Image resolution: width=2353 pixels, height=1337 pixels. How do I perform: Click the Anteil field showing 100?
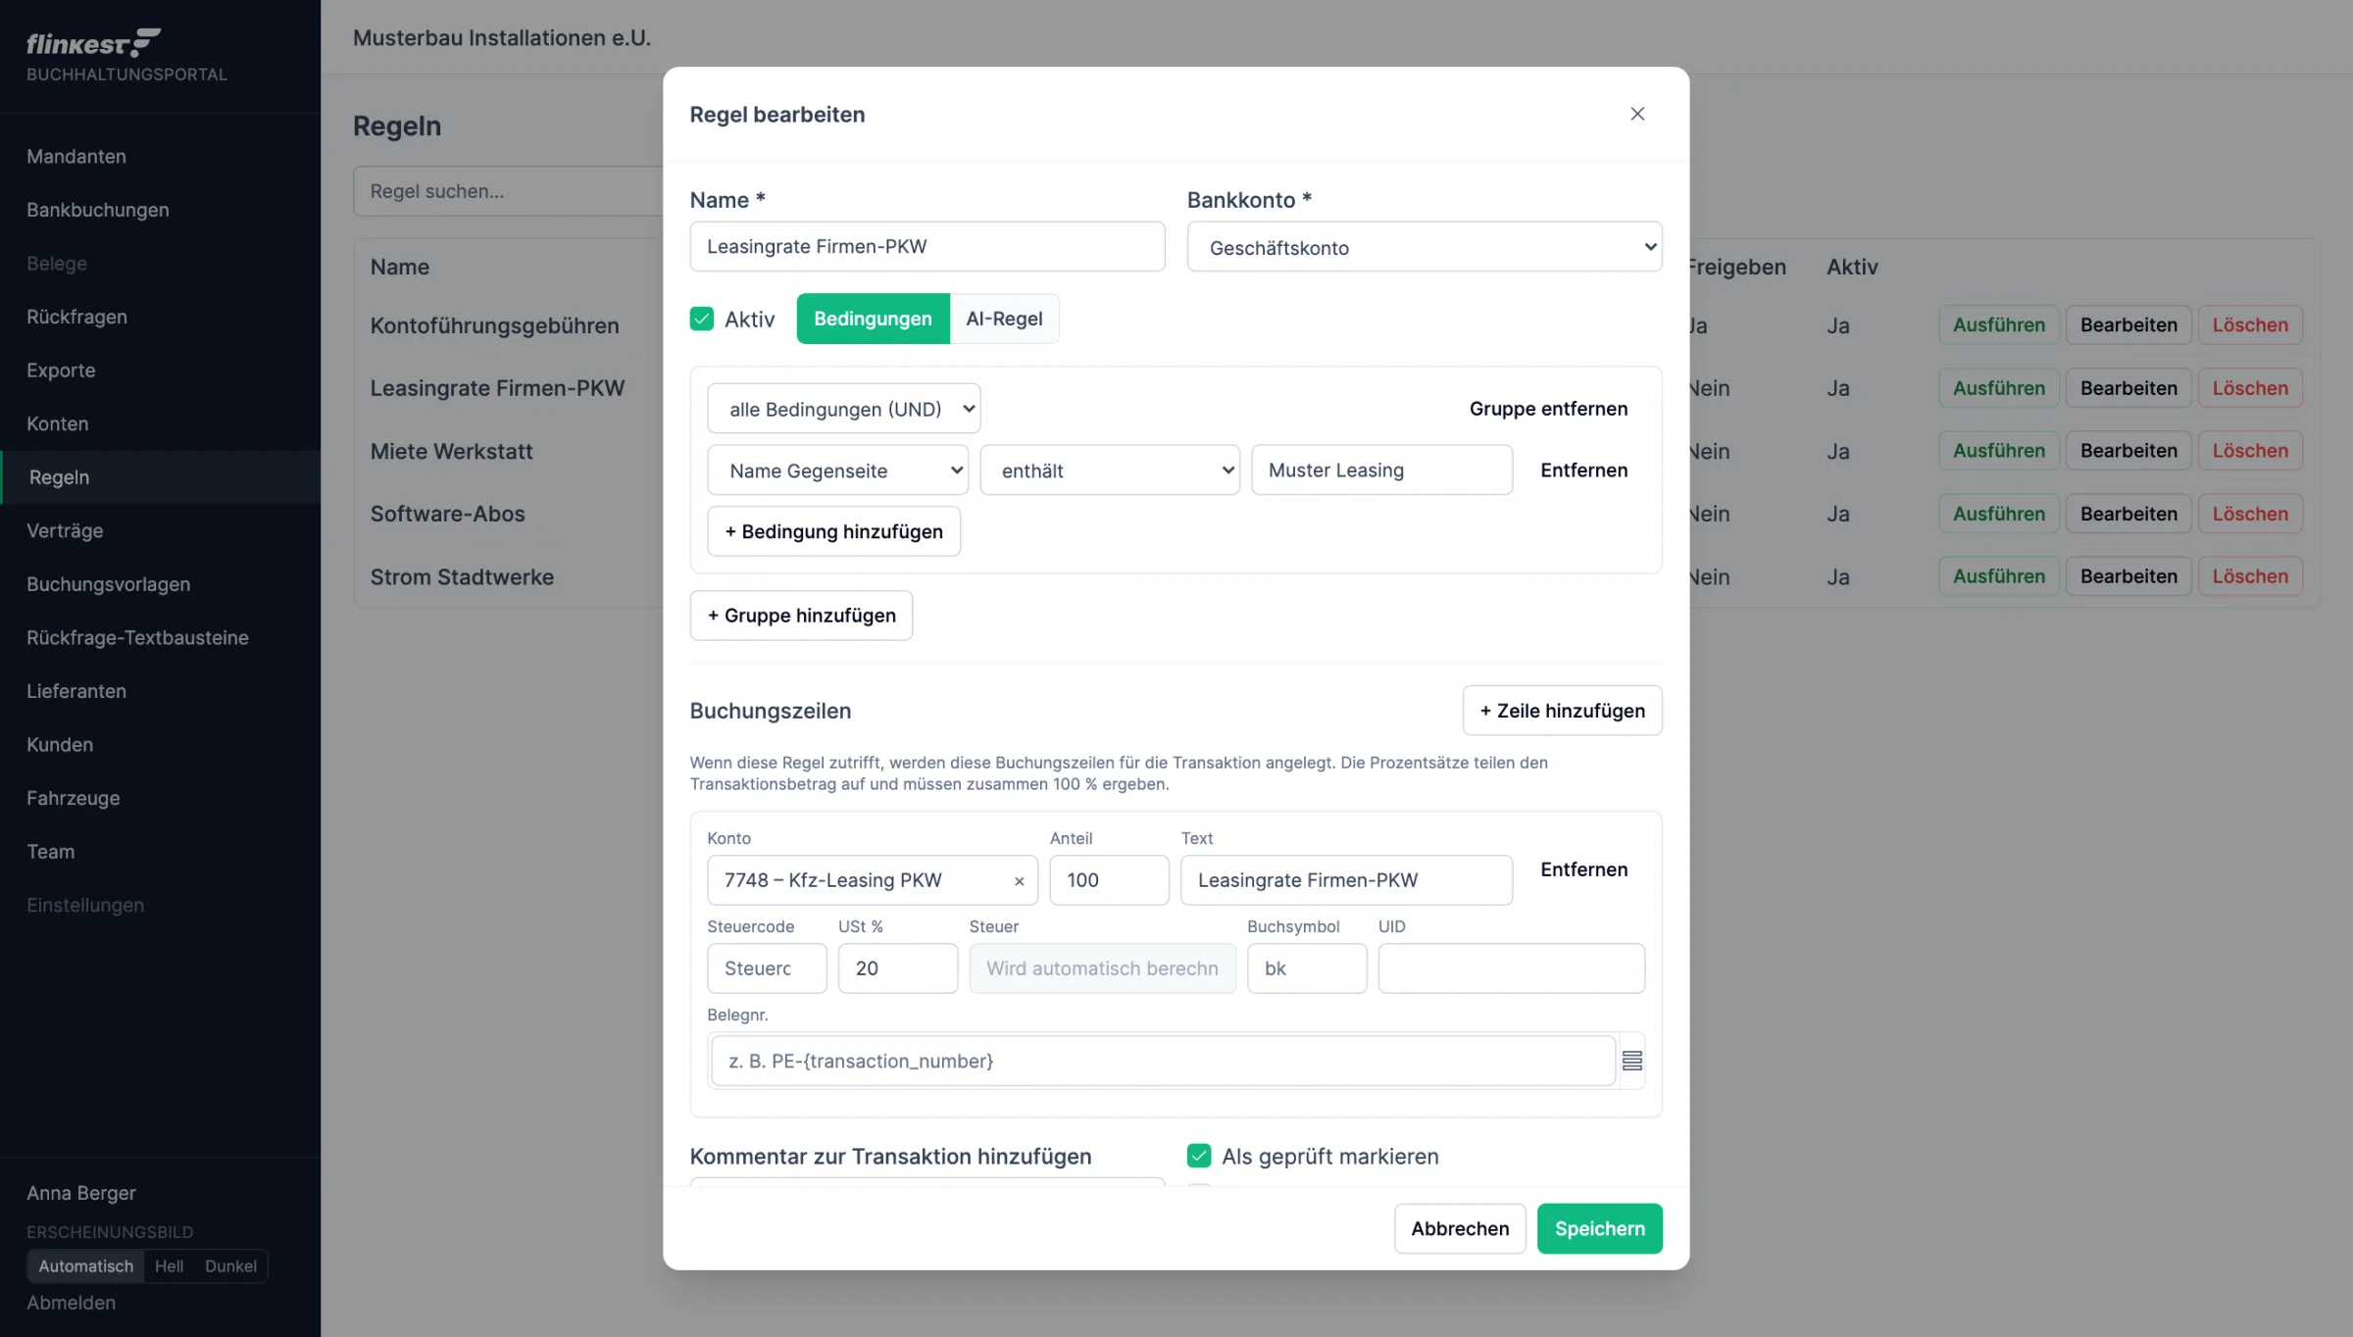(1110, 880)
